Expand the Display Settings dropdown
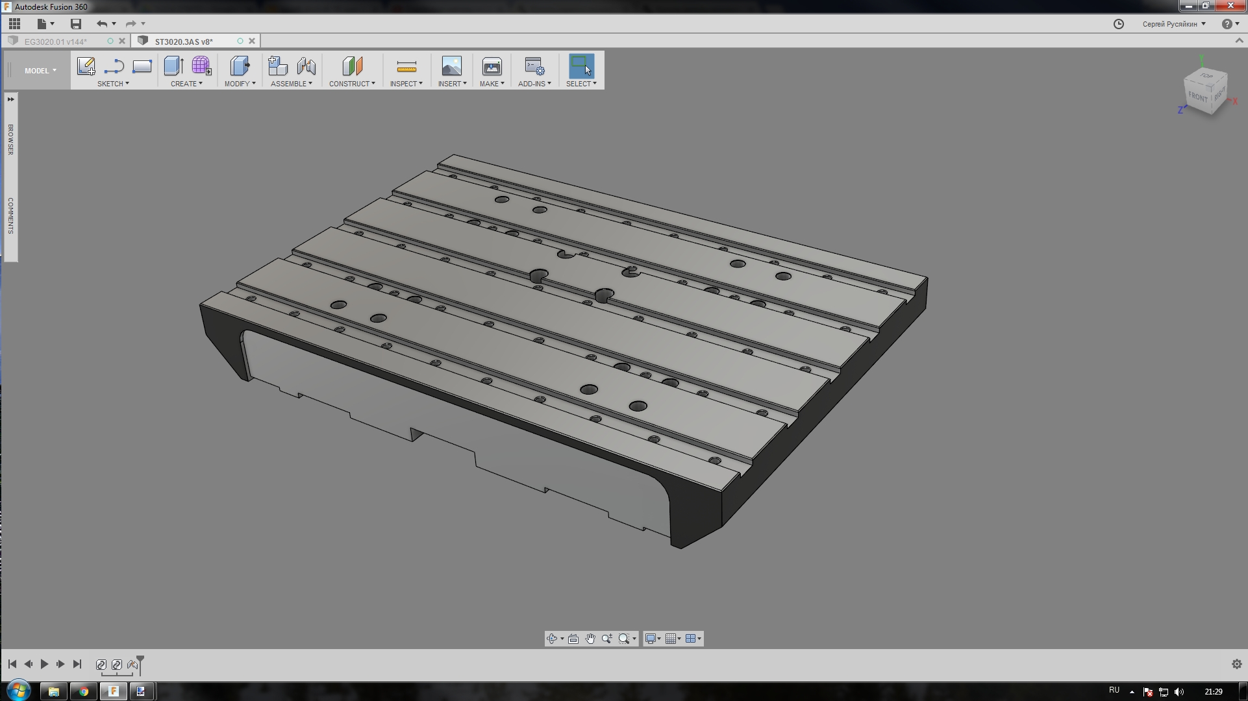Image resolution: width=1248 pixels, height=701 pixels. (653, 639)
